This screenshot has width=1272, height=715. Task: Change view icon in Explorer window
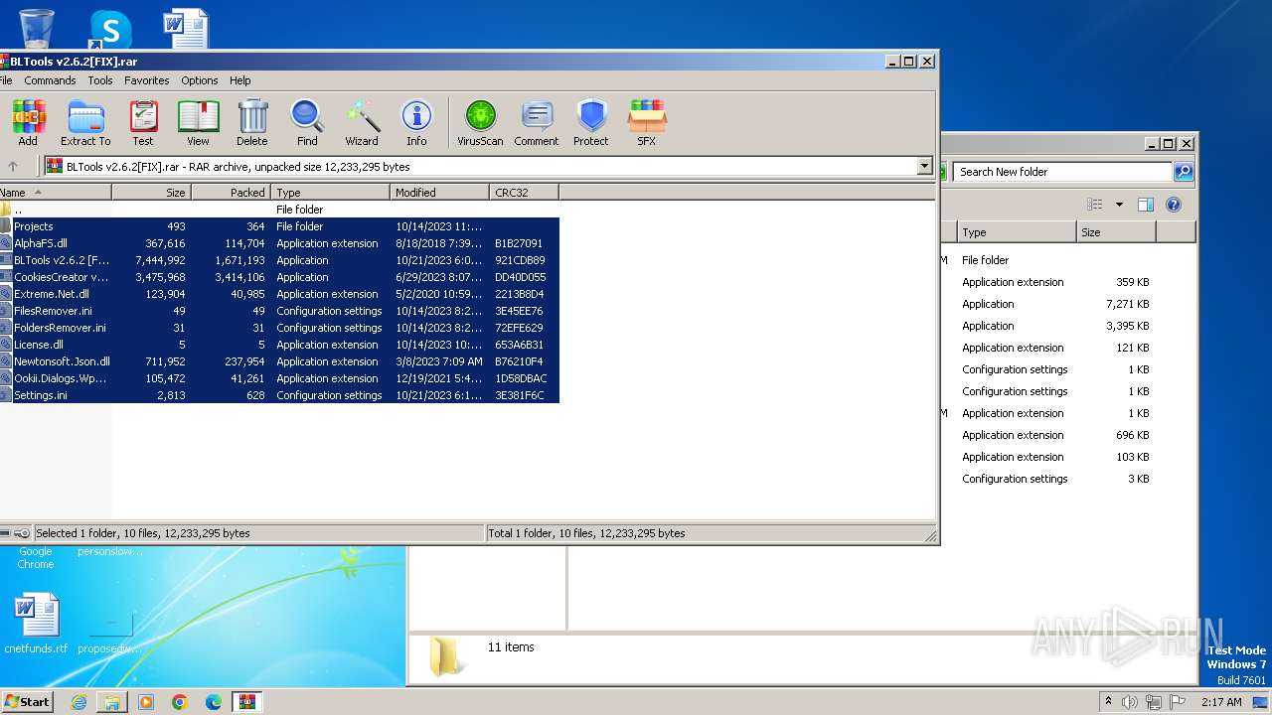1094,205
